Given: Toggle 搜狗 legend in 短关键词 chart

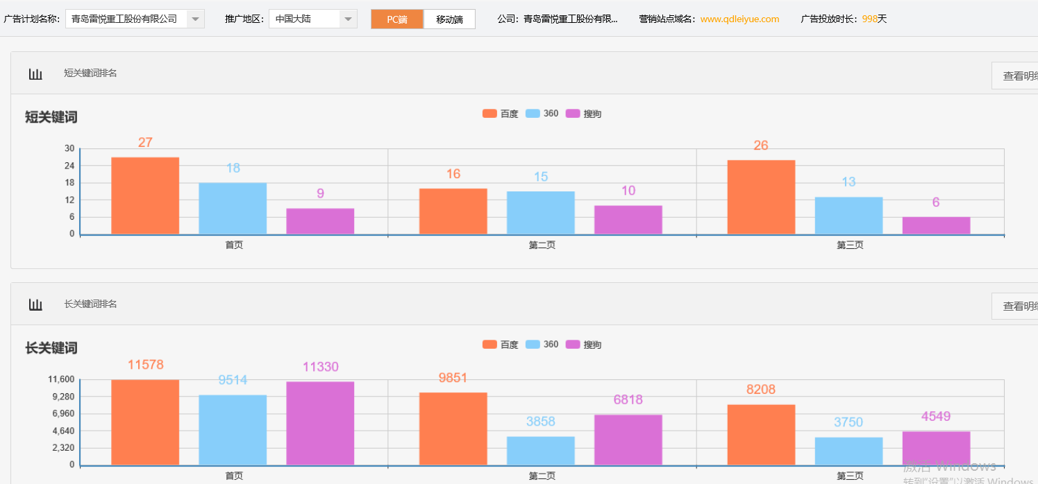Looking at the screenshot, I should tap(583, 114).
